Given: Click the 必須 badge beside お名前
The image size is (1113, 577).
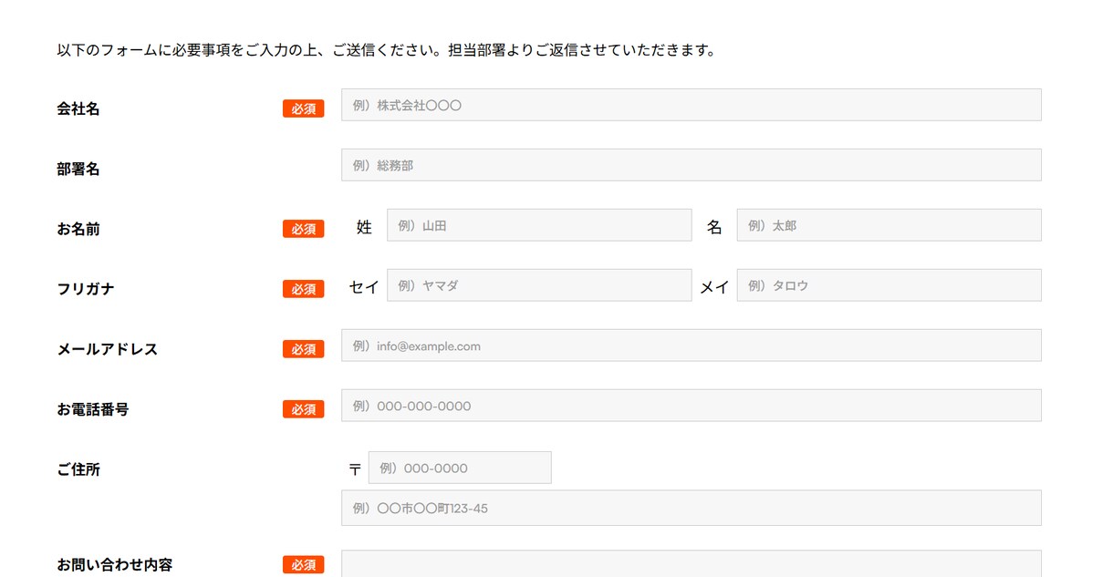Looking at the screenshot, I should [303, 229].
